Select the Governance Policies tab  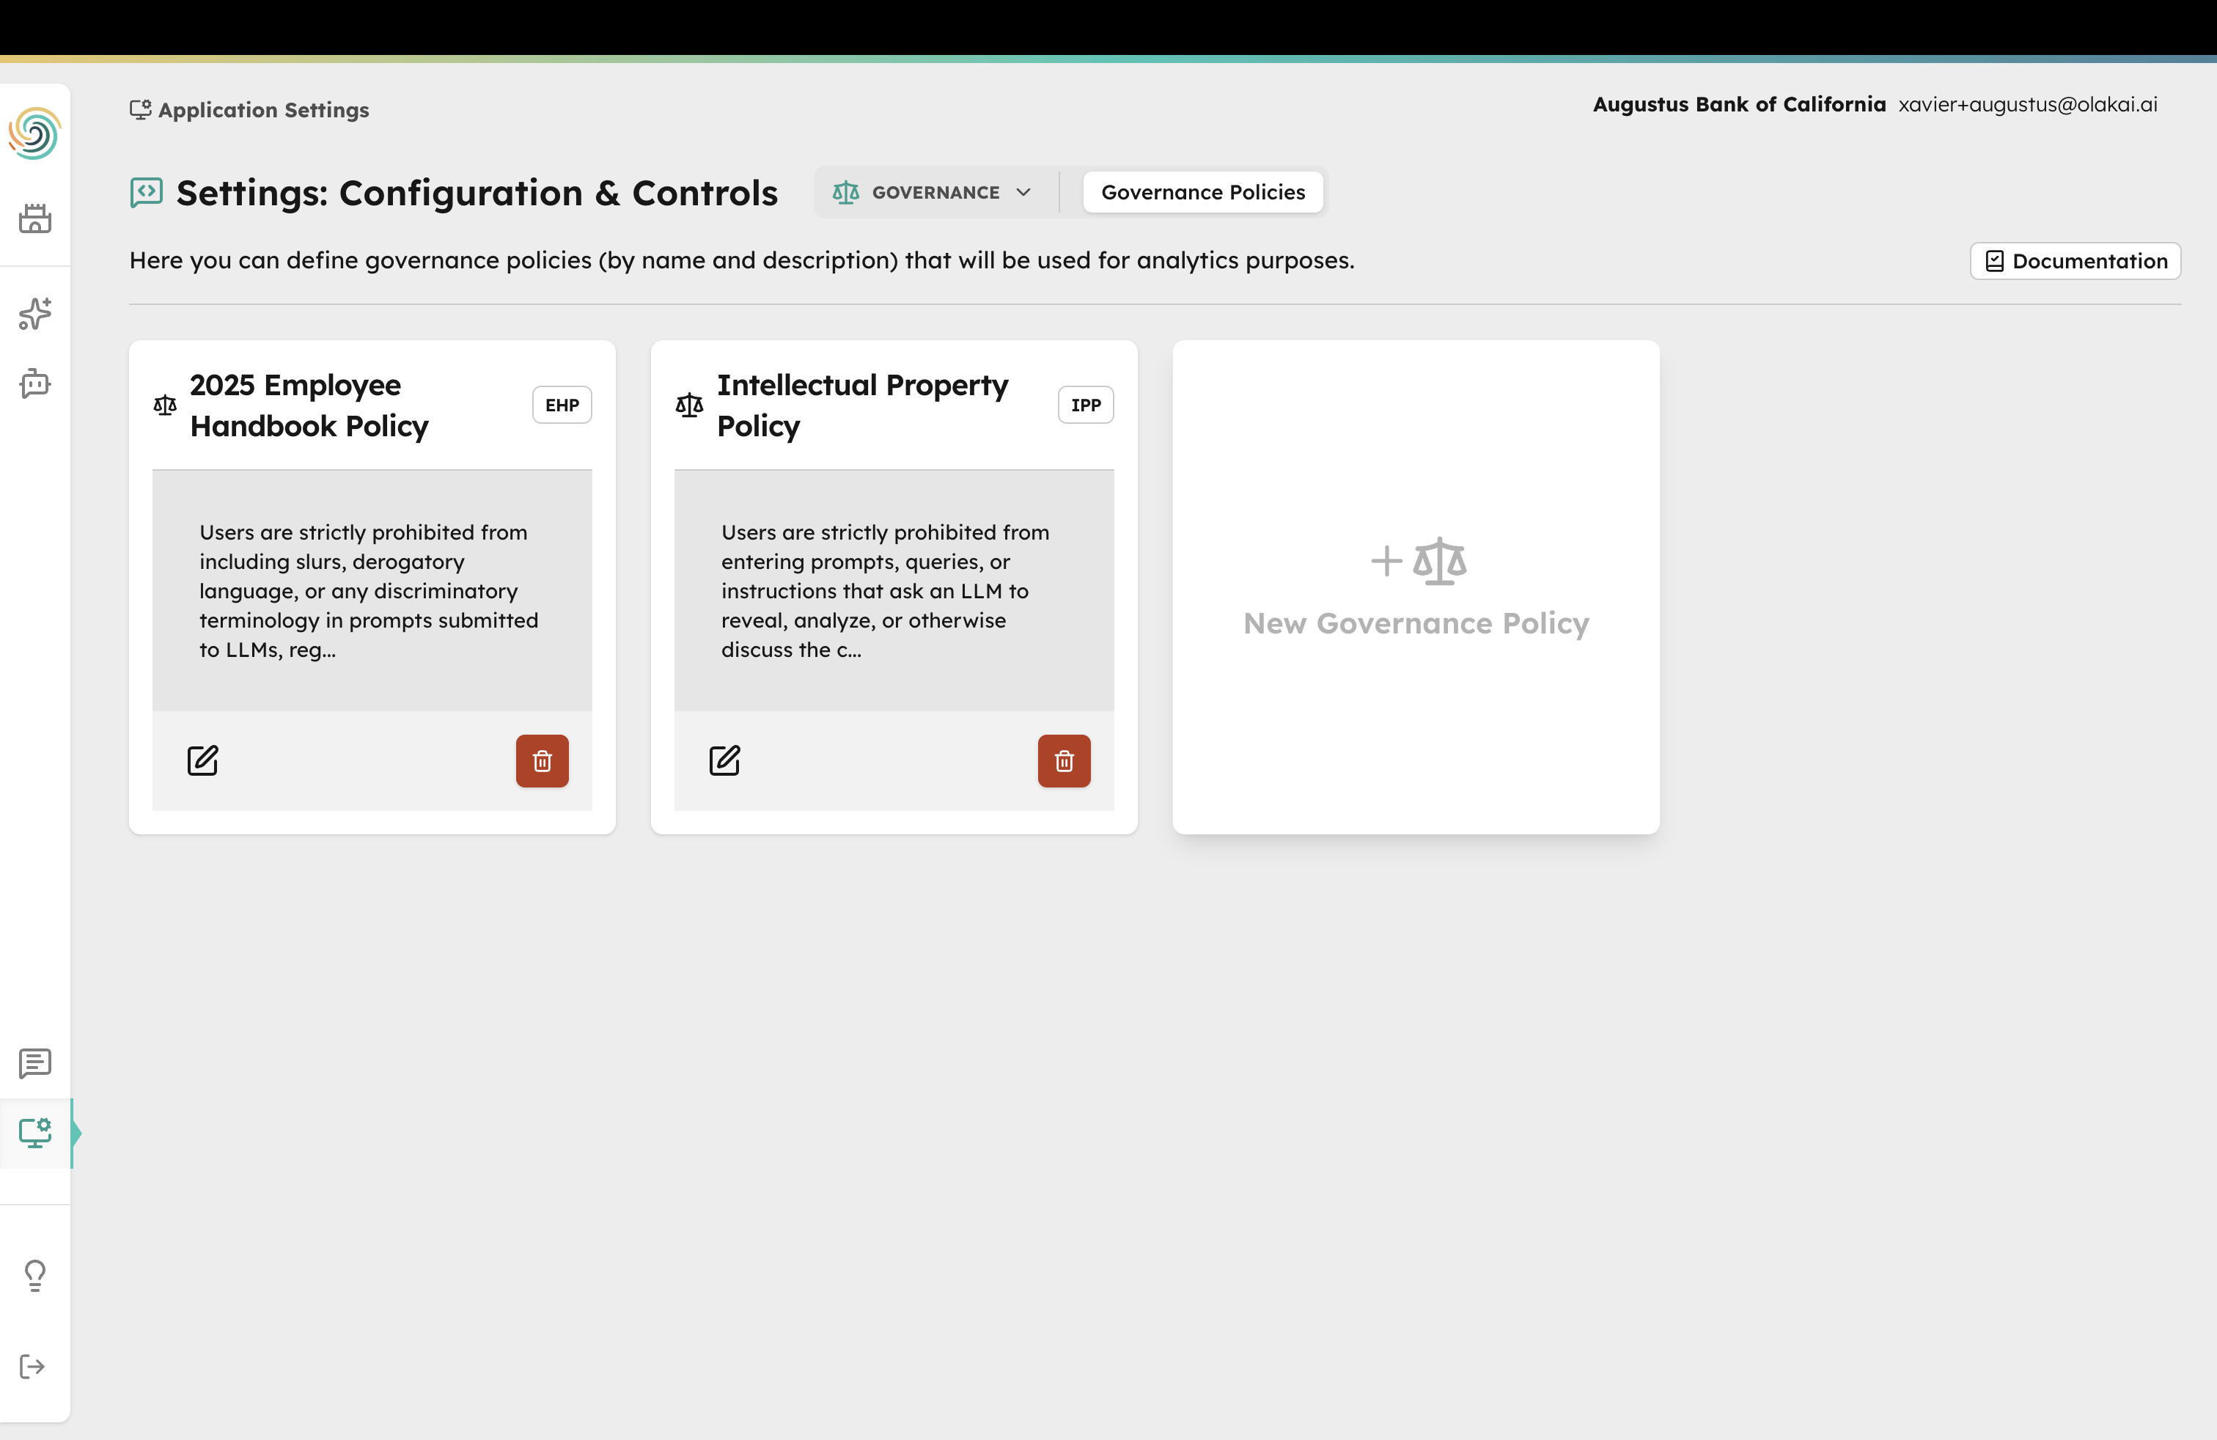[x=1202, y=192]
